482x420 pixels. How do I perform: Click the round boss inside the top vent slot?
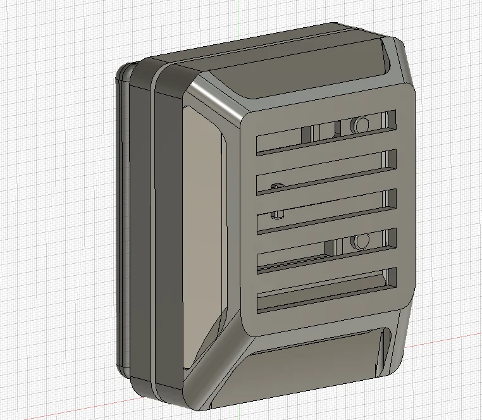[x=361, y=125]
